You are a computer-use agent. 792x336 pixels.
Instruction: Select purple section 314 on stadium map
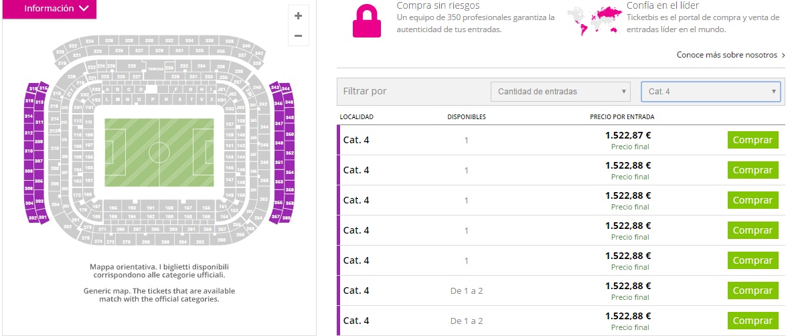coord(29,116)
